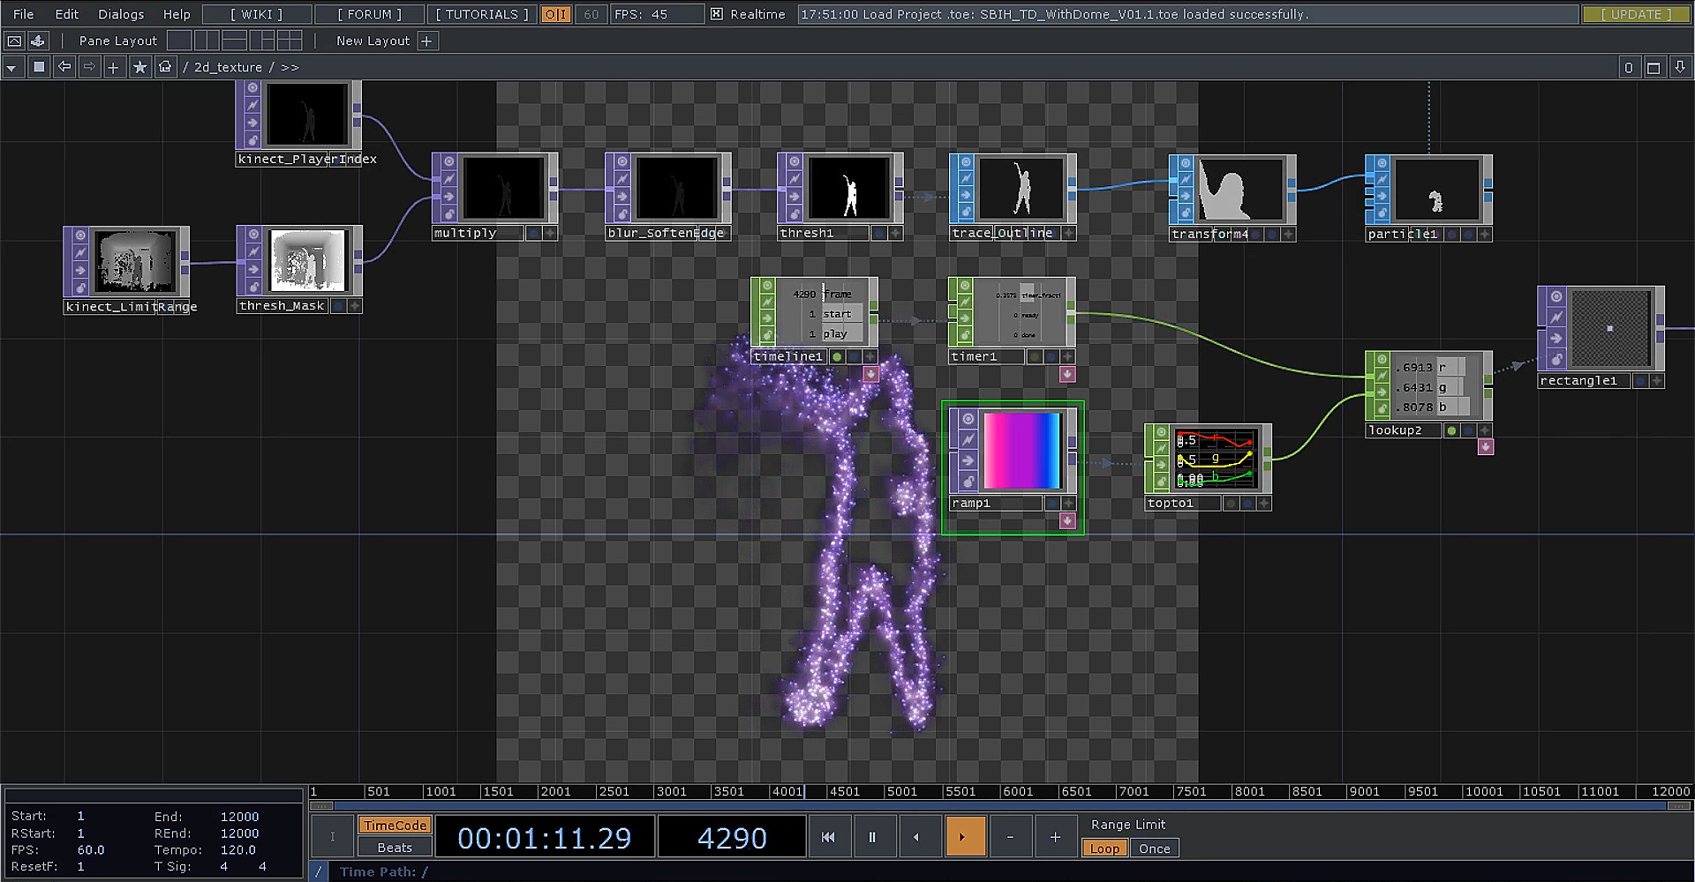The width and height of the screenshot is (1695, 882).
Task: Open the pane type dropdown arrow
Action: (11, 67)
